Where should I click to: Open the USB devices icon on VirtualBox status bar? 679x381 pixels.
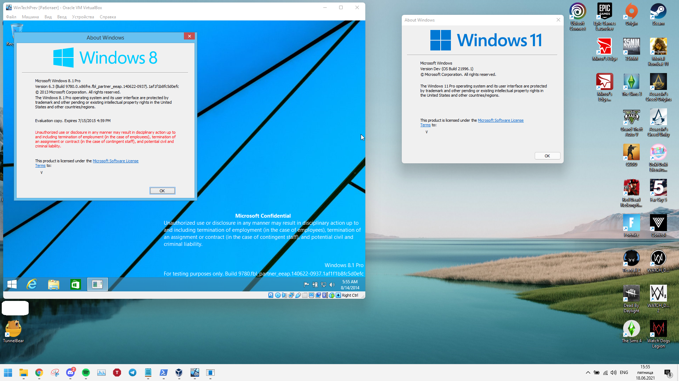point(298,295)
